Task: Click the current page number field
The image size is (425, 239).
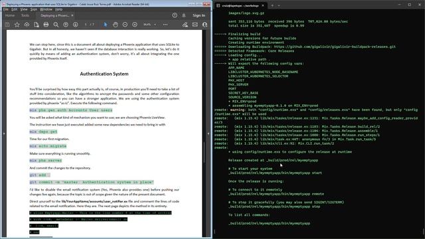Action: [x=86, y=25]
